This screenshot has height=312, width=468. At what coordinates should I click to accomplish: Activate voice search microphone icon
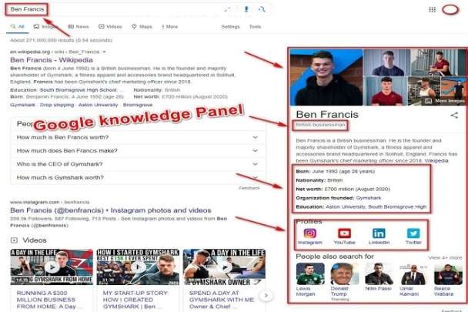(246, 9)
